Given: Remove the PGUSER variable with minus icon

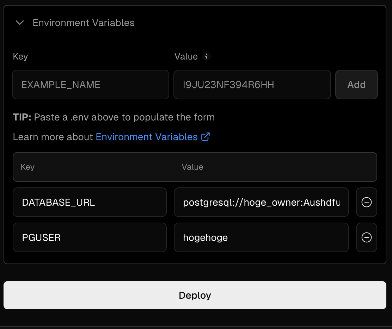Looking at the screenshot, I should (x=366, y=237).
